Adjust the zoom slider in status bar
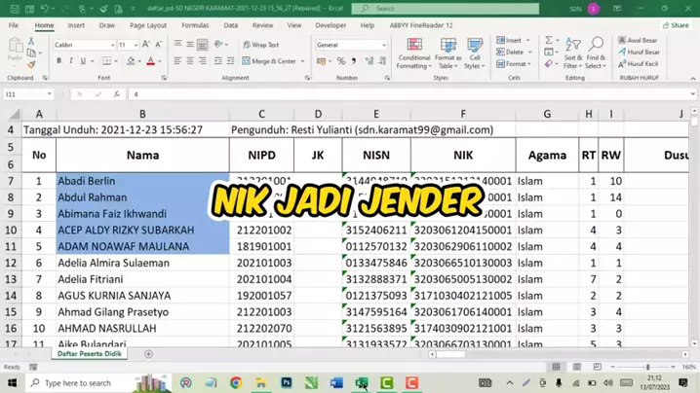The image size is (700, 393). 647,367
